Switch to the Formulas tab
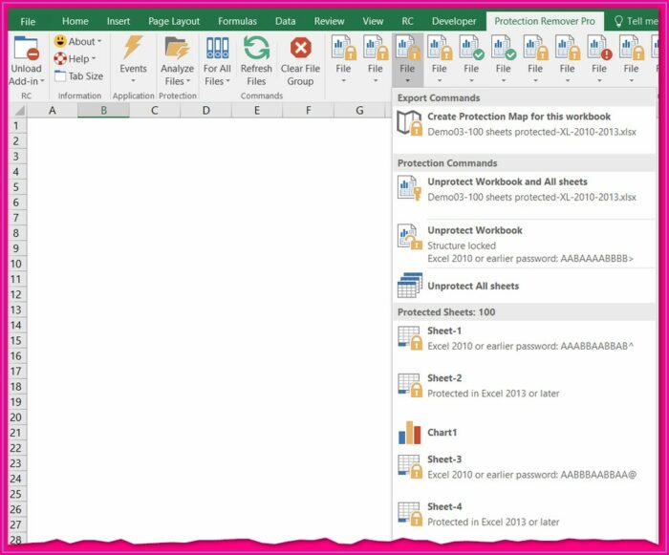The width and height of the screenshot is (669, 555). 237,21
